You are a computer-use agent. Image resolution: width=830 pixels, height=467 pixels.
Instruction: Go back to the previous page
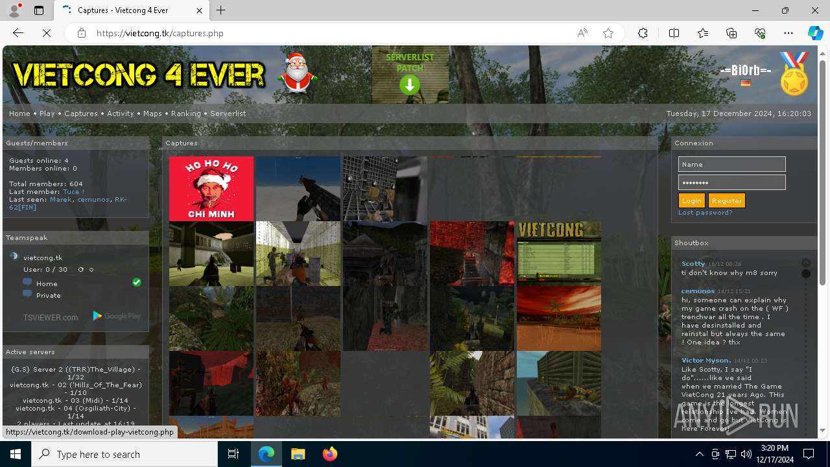[18, 33]
